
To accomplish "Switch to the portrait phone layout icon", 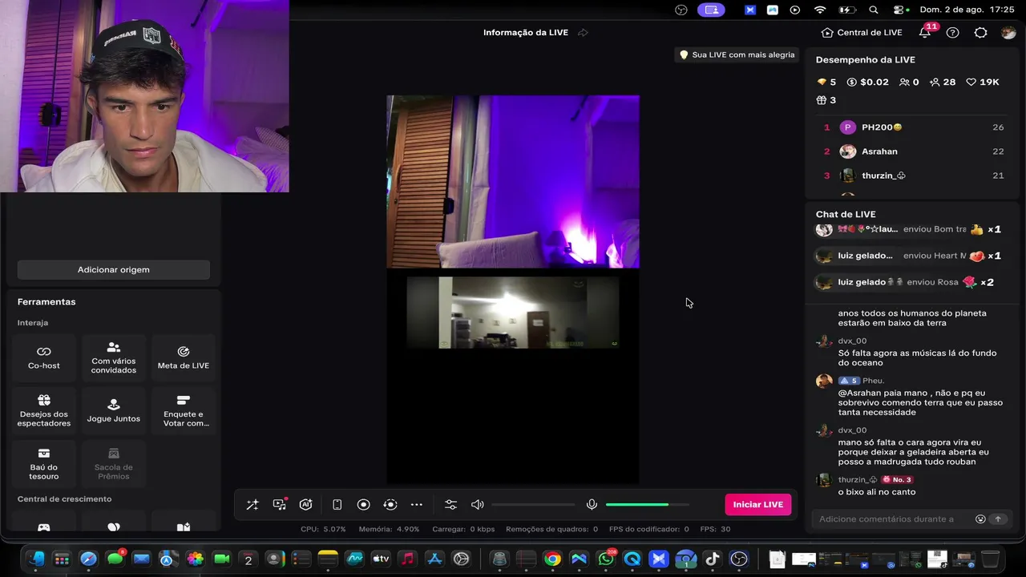I will pos(337,505).
